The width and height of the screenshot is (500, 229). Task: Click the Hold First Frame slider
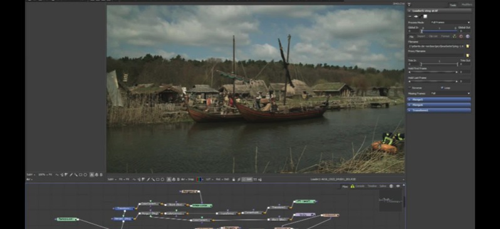click(433, 73)
